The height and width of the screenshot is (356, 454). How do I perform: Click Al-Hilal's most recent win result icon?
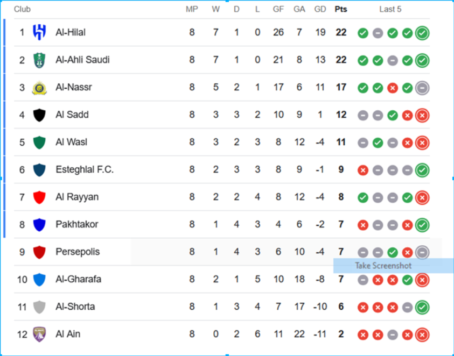pyautogui.click(x=422, y=33)
